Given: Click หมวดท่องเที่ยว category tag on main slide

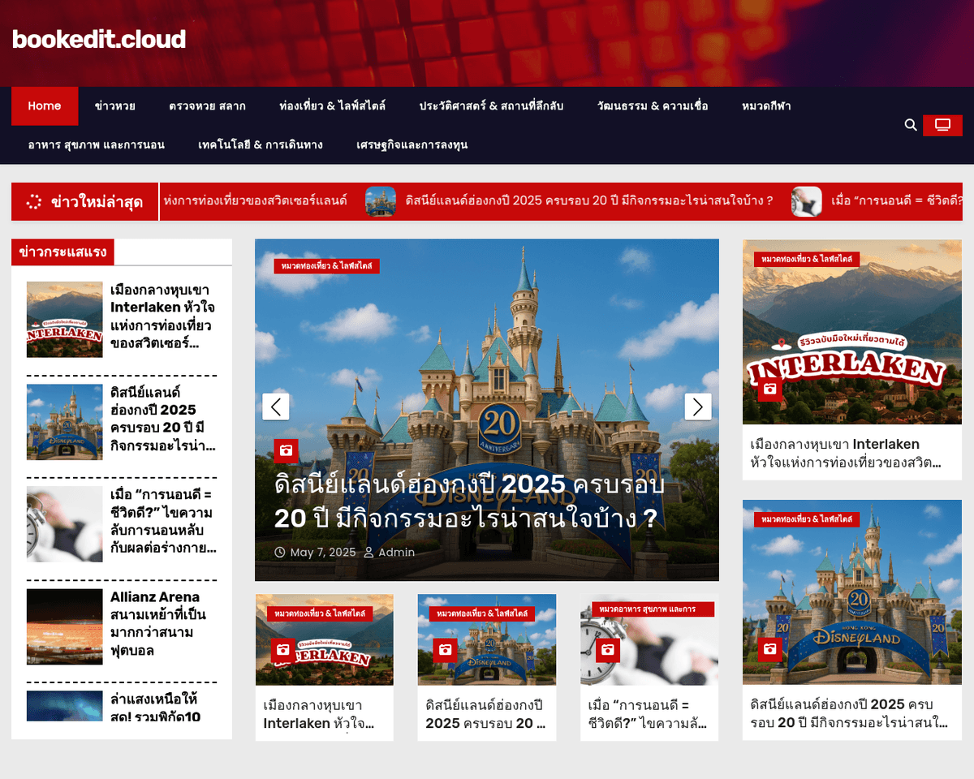Looking at the screenshot, I should pyautogui.click(x=326, y=266).
